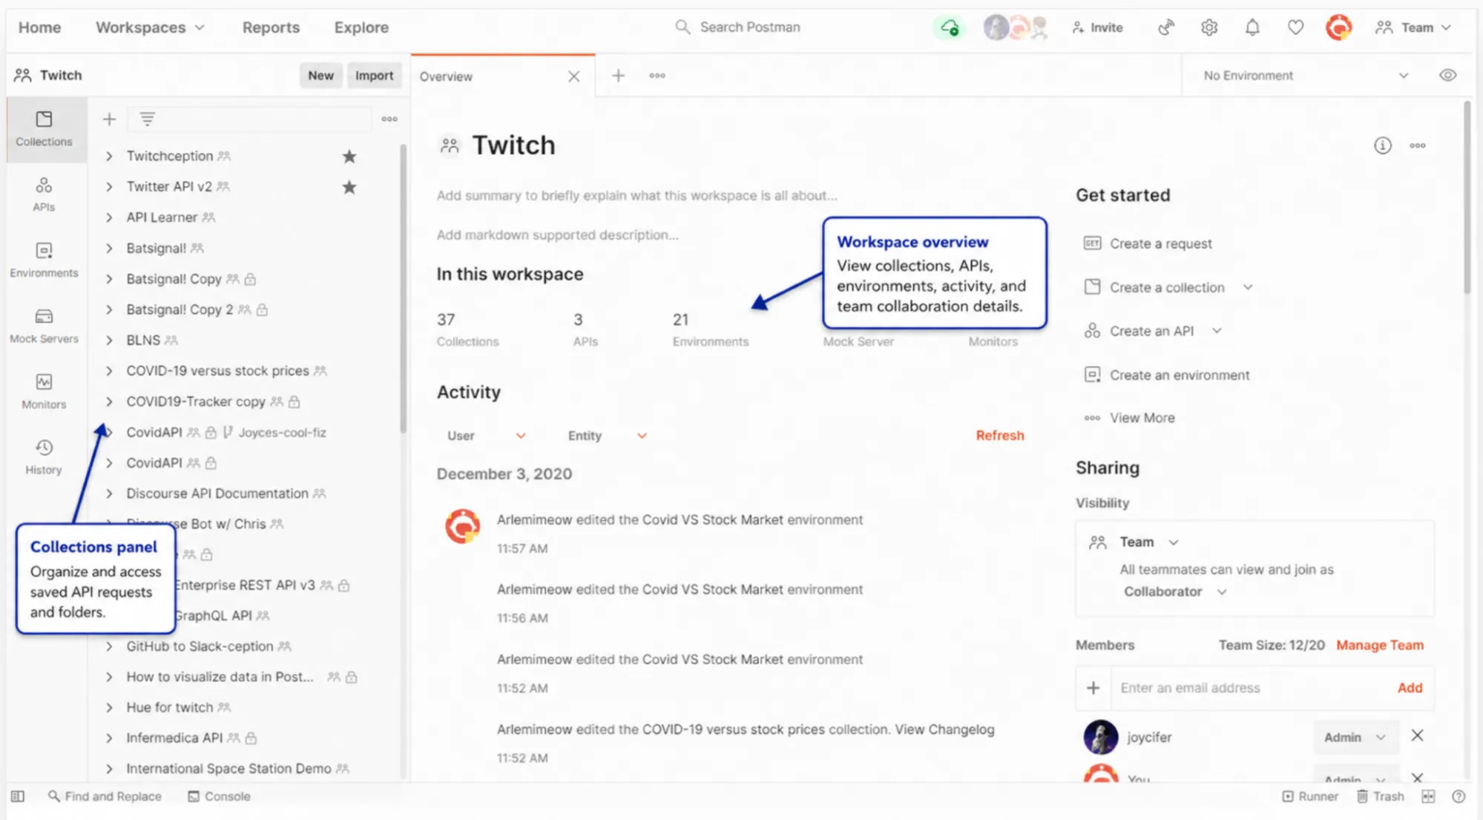Open the Workspaces dropdown menu
The image size is (1483, 820).
tap(150, 27)
